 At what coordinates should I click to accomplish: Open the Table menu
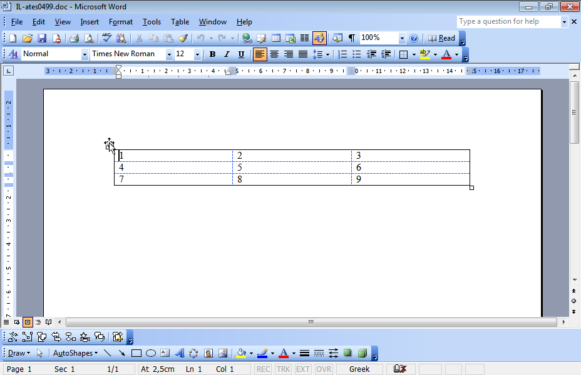point(180,22)
